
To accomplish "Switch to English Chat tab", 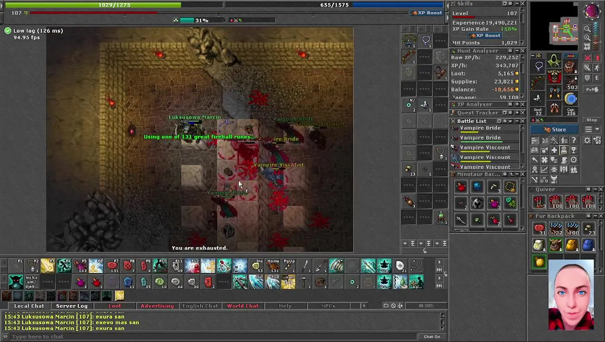I will tap(200, 306).
